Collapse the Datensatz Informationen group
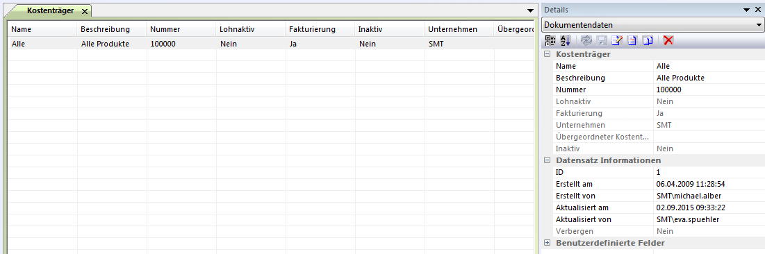 pyautogui.click(x=547, y=160)
